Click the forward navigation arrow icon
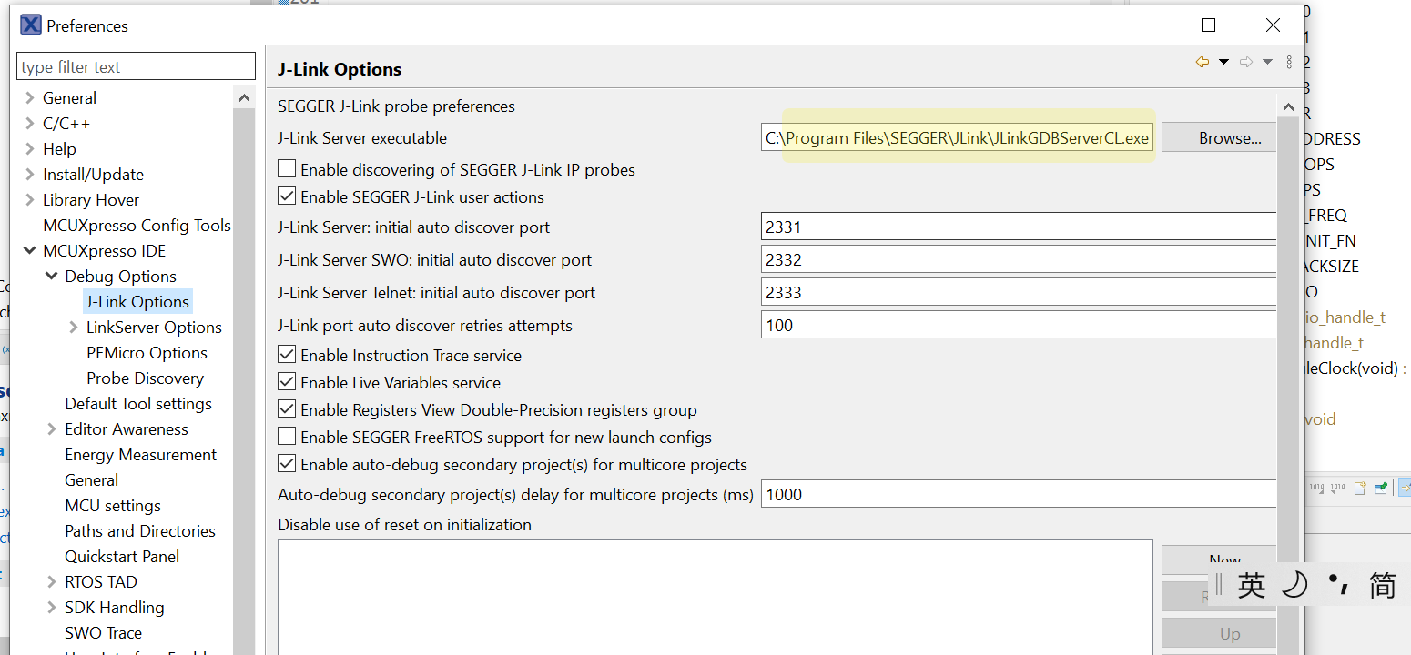This screenshot has height=655, width=1411. point(1246,62)
